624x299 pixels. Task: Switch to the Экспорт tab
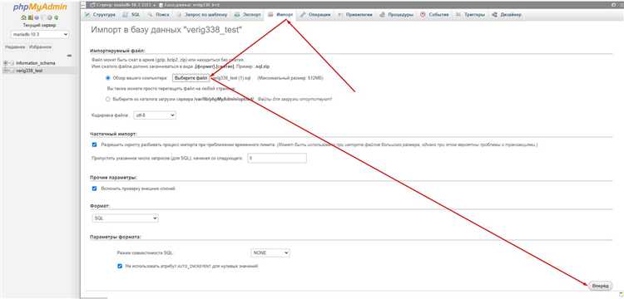[x=249, y=15]
